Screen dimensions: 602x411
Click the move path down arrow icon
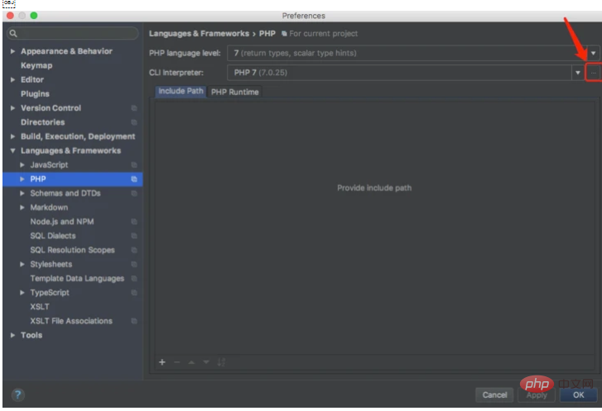206,362
